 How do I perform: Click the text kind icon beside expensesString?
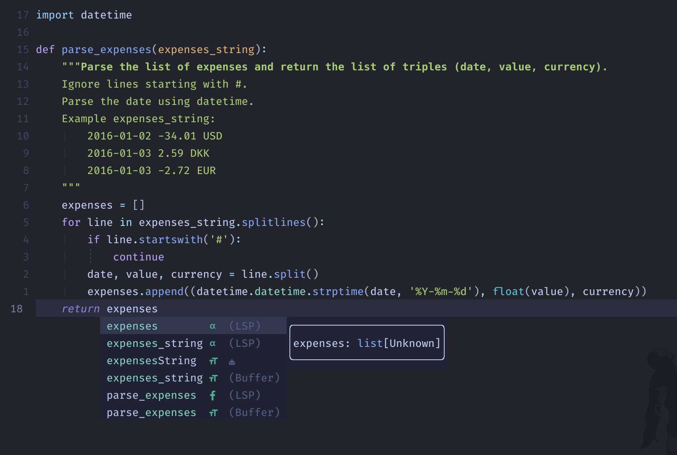click(213, 361)
